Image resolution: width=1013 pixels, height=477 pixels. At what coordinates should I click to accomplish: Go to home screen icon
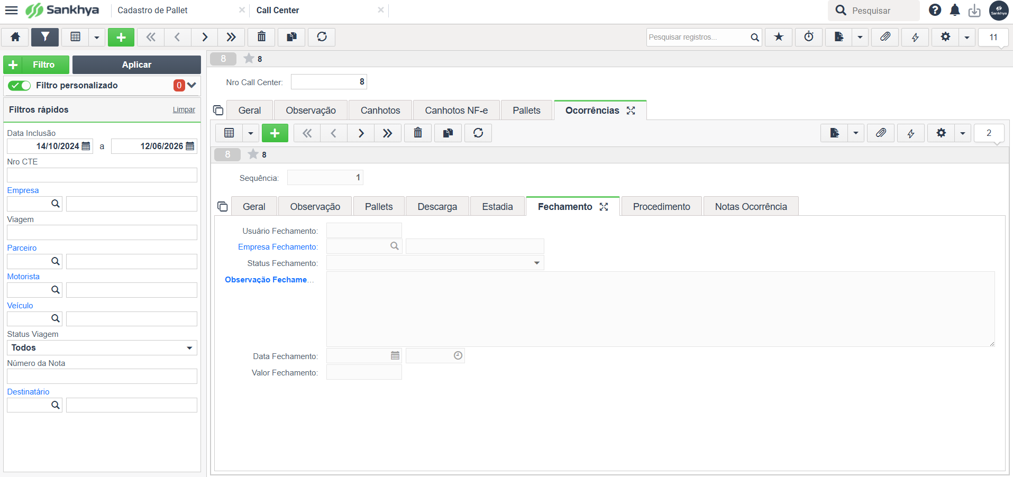15,37
